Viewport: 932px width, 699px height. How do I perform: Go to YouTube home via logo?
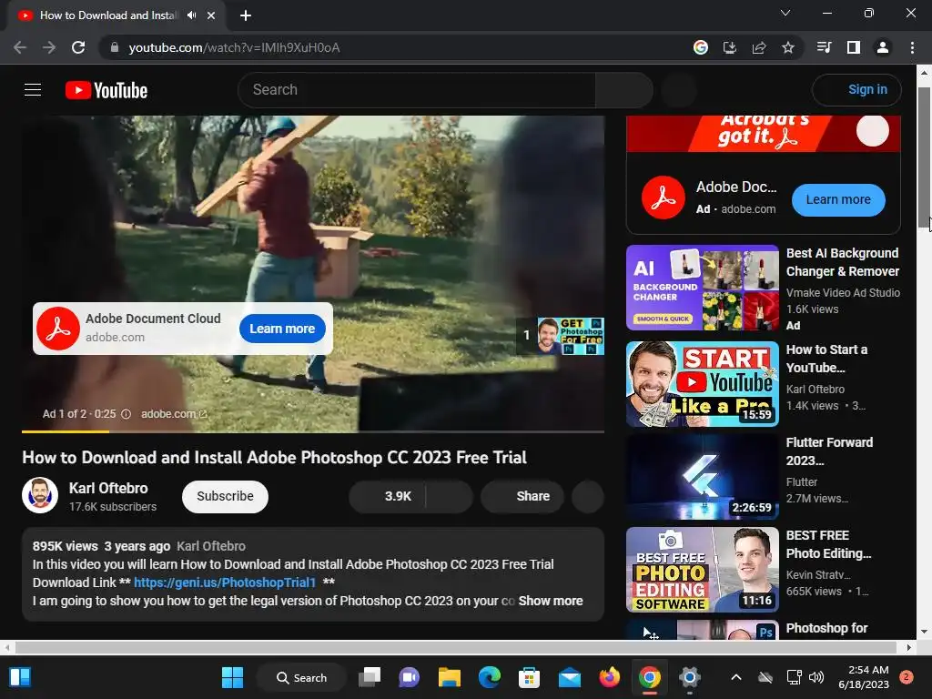(106, 90)
